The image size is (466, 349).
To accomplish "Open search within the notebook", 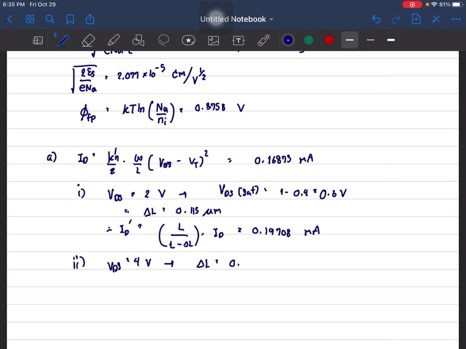I will [50, 19].
